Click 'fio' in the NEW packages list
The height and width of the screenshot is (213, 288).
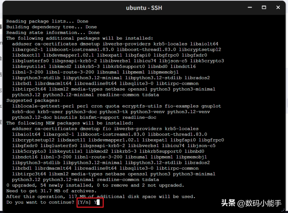[x=107, y=129]
